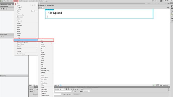Viewport: 173px width, 97px height.
Task: Click the plus icon under Server Actions
Action: point(1,9)
